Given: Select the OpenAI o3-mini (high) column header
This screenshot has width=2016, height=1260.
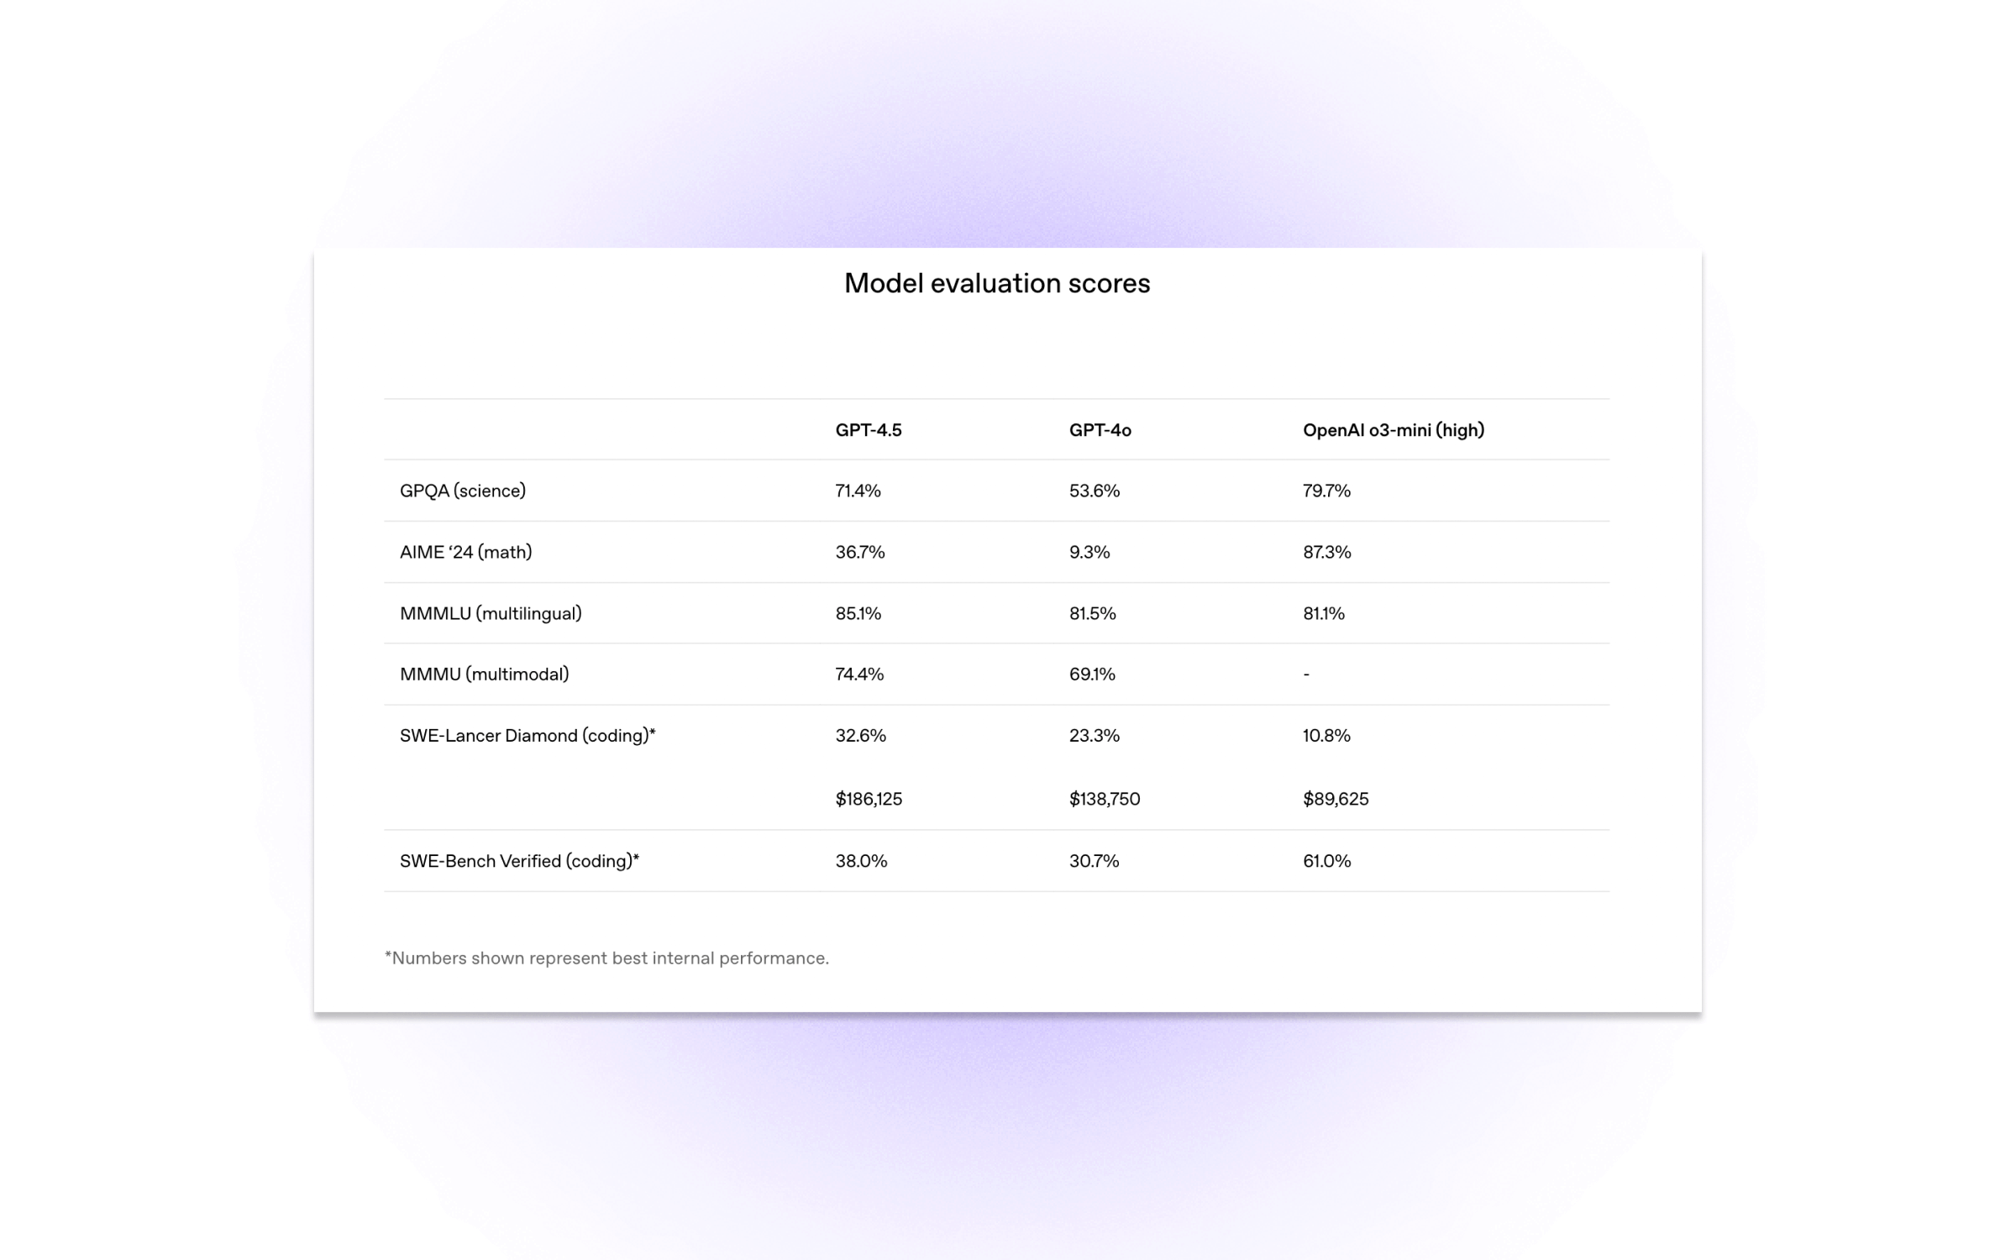Looking at the screenshot, I should point(1394,430).
